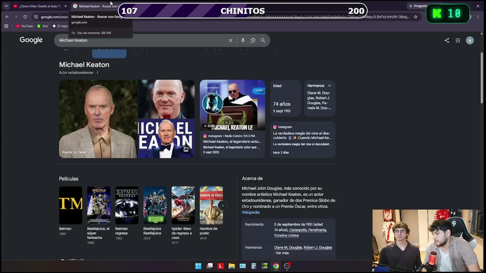Screen dimensions: 486x273
Task: Click the 'Películas' section heading
Action: click(x=69, y=179)
